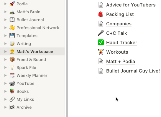Expand the Archive section arrow
The height and width of the screenshot is (117, 161).
click(5, 107)
